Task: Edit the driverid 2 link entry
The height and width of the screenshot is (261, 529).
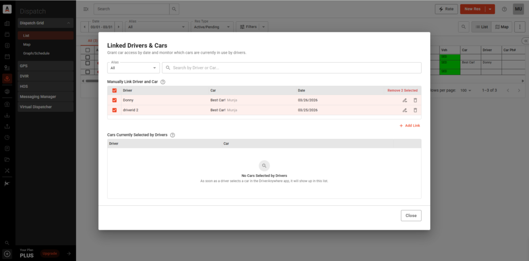Action: click(x=404, y=110)
